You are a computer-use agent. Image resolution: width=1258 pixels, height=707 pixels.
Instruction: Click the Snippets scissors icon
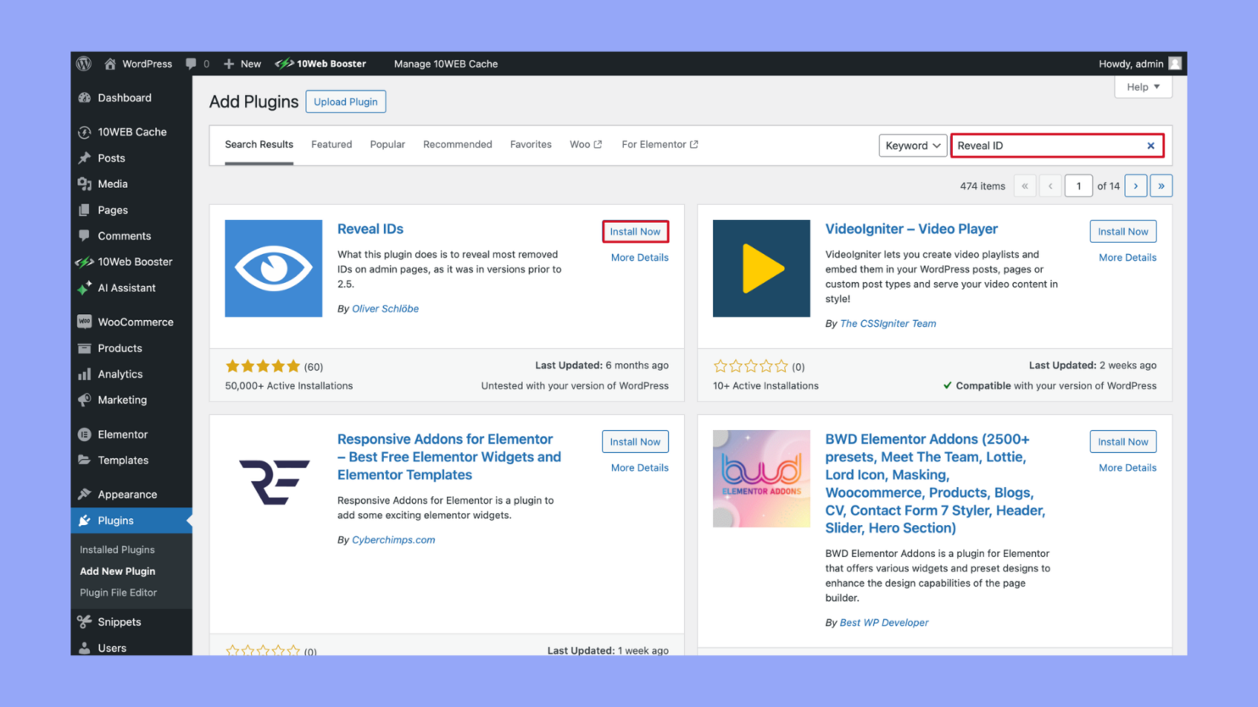point(85,621)
